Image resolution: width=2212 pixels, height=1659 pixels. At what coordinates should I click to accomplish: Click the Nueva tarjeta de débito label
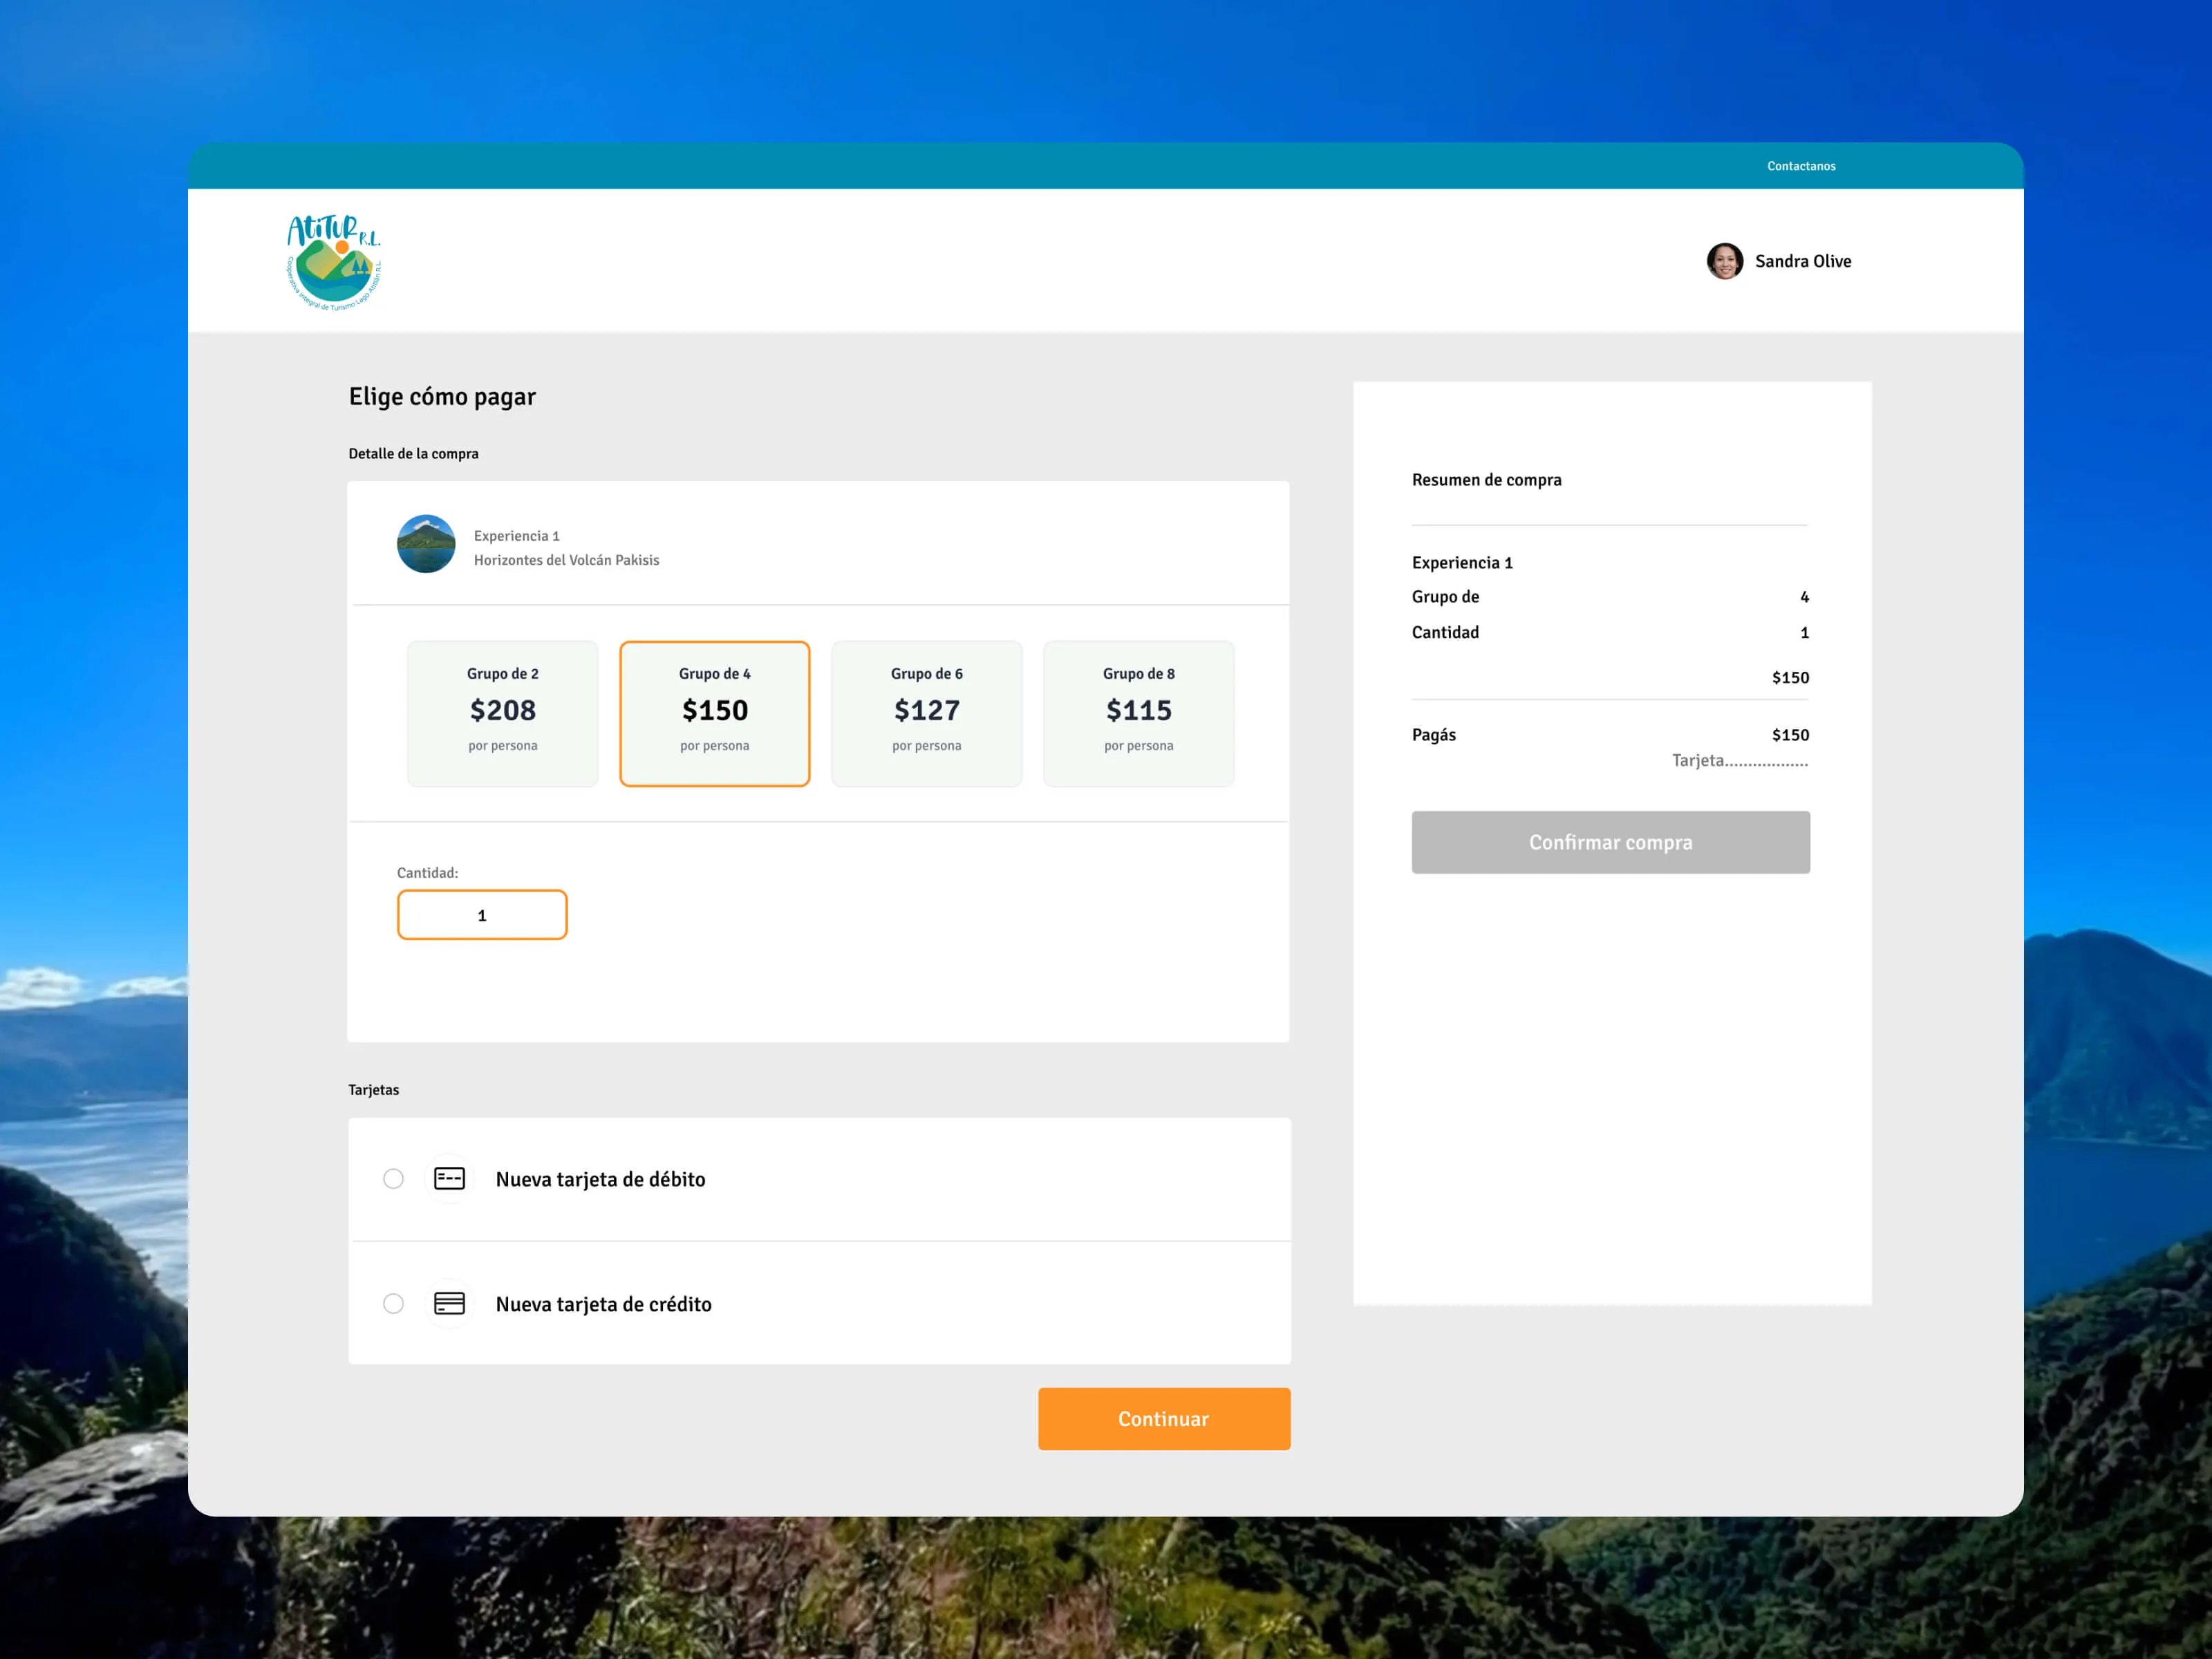(600, 1179)
